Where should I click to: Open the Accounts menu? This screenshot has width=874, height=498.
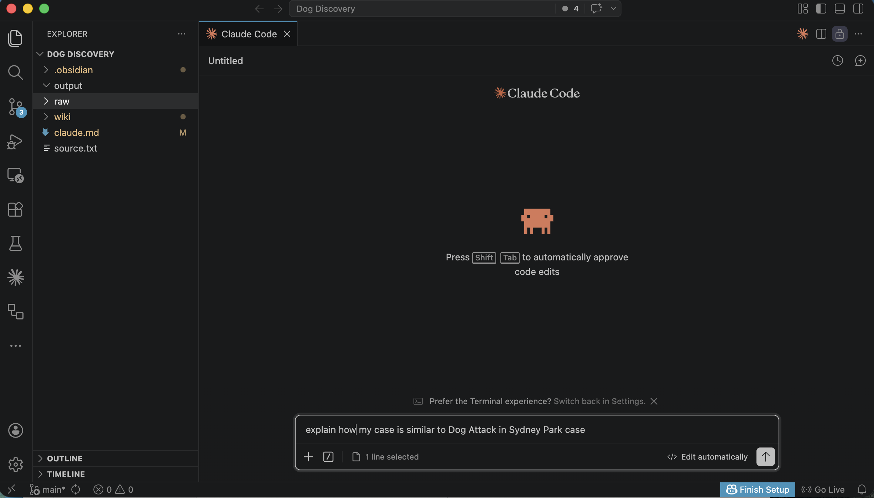pyautogui.click(x=15, y=430)
